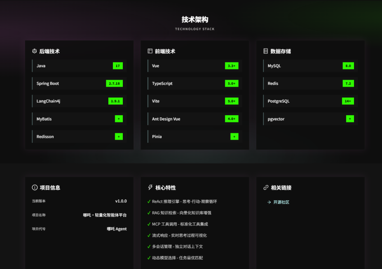Click the Java version badge 17

tap(118, 66)
